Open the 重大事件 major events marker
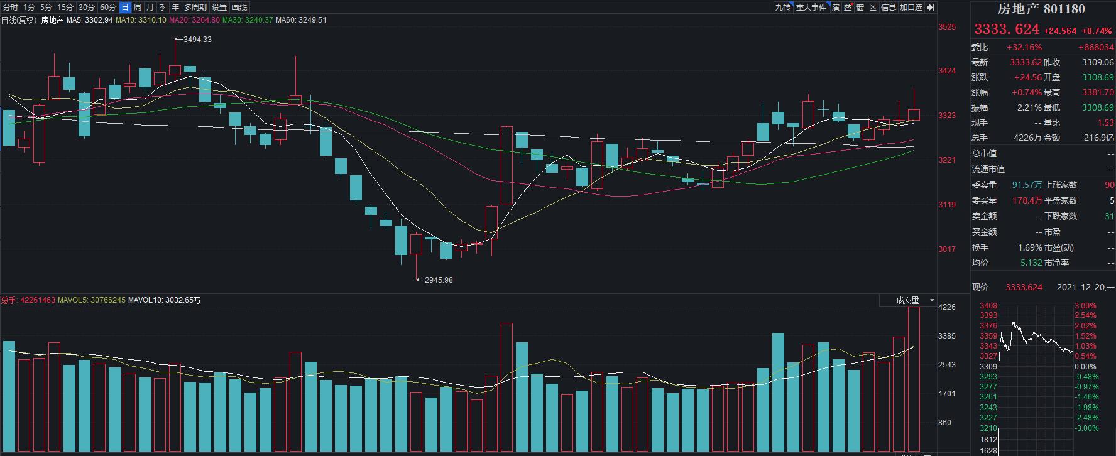This screenshot has width=1116, height=456. pos(811,8)
